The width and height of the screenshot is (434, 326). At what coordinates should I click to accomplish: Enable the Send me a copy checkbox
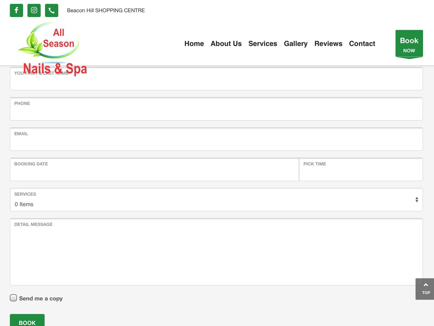[13, 298]
